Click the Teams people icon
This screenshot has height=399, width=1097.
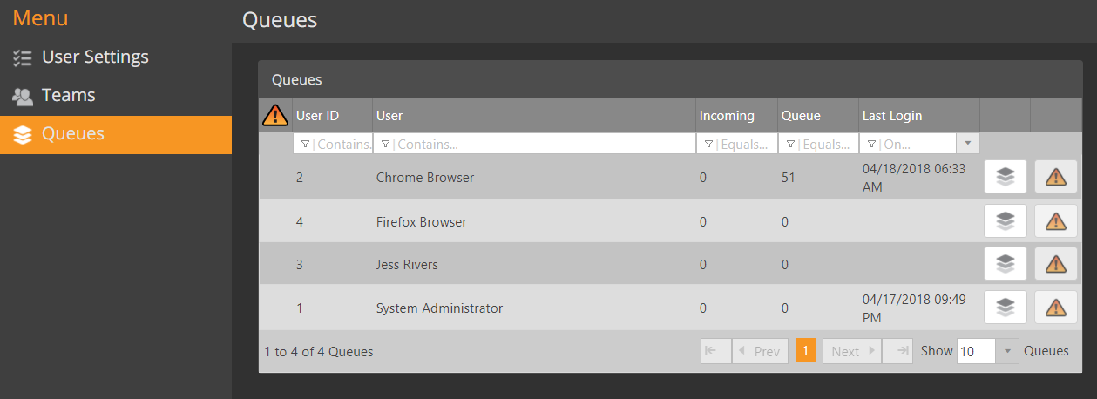(x=23, y=96)
